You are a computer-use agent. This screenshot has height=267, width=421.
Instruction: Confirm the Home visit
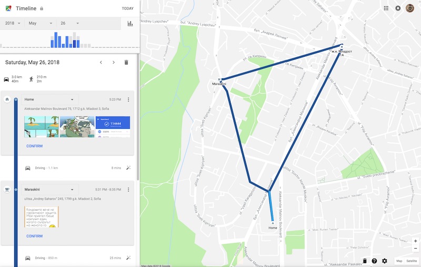(x=34, y=146)
